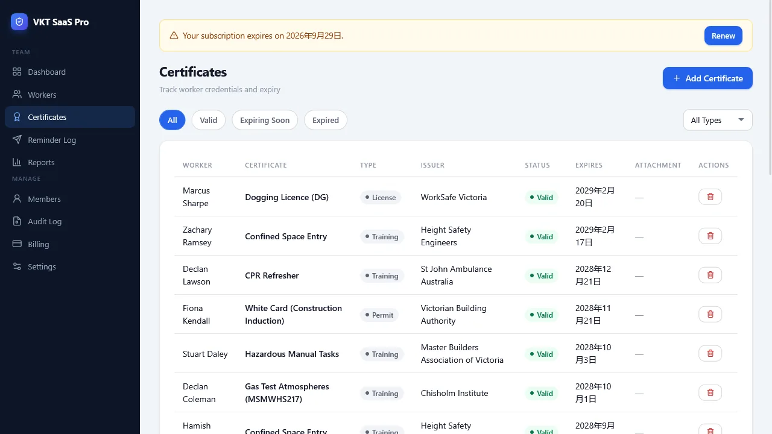Click the Workers people icon in sidebar
Screen dimensions: 772x434
point(17,95)
